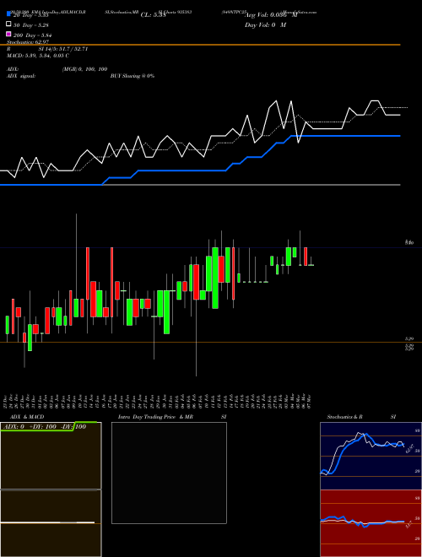This screenshot has width=422, height=557.
Task: Click the magenta 200 Day legend swatch
Action: point(9,34)
